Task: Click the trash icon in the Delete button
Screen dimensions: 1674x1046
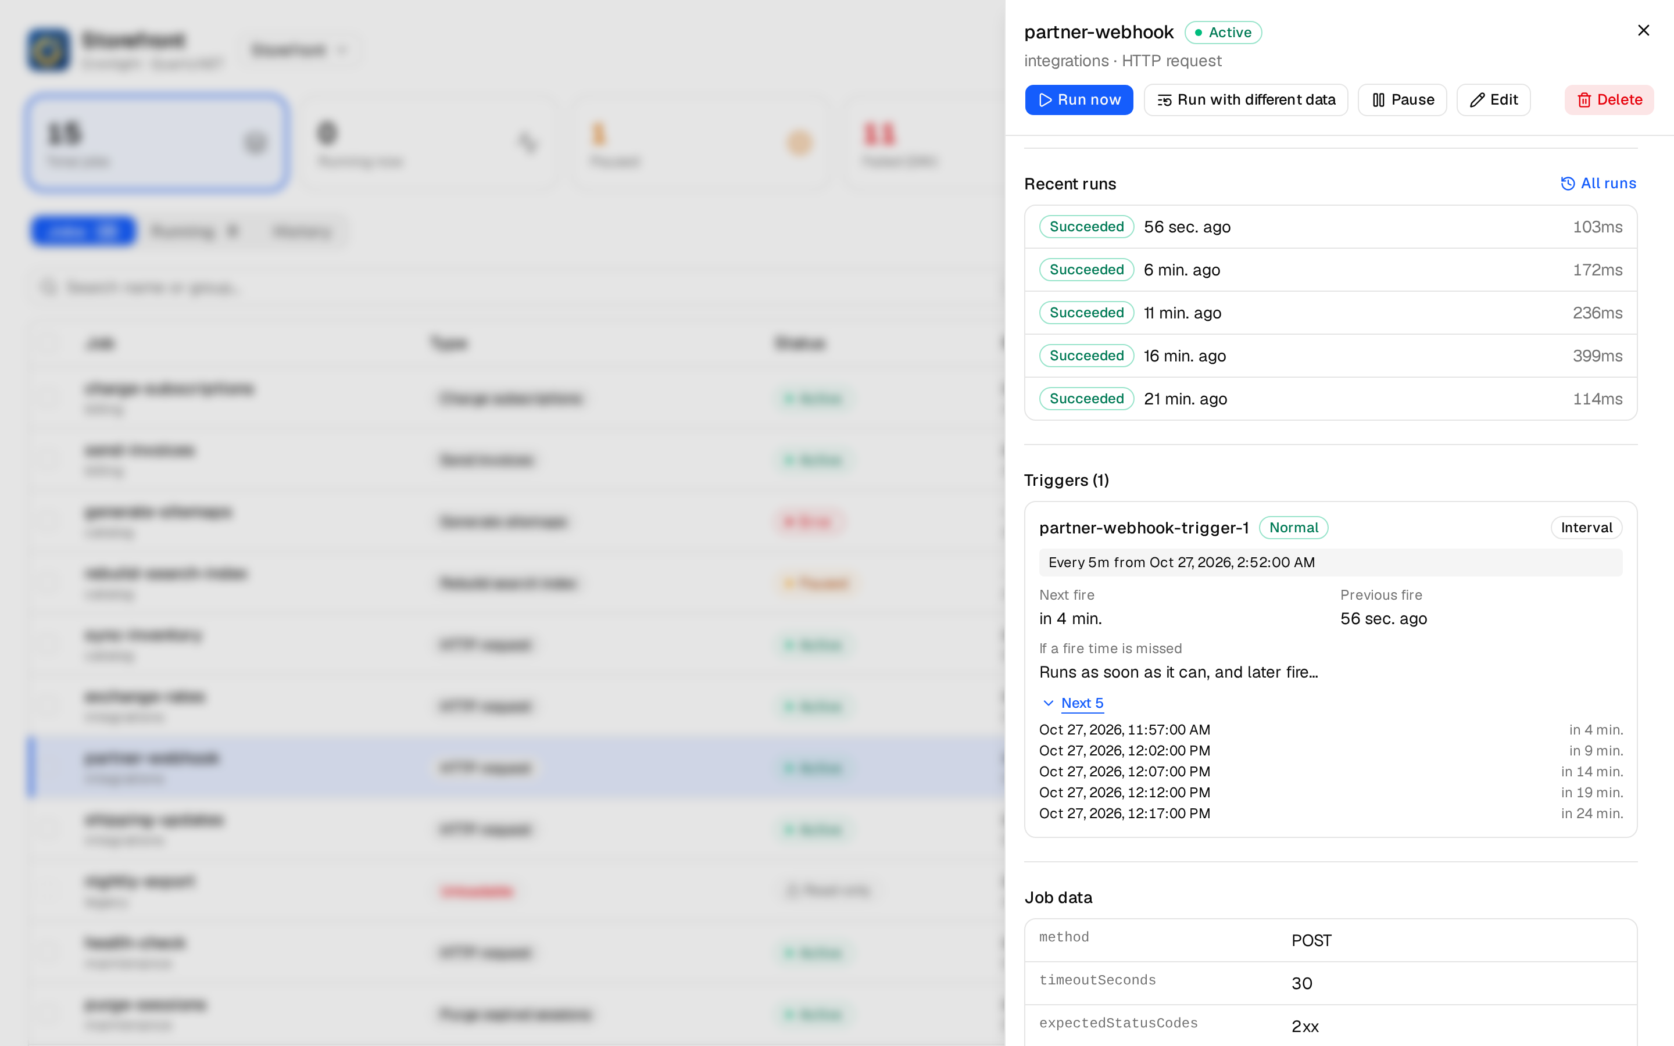Action: 1583,101
